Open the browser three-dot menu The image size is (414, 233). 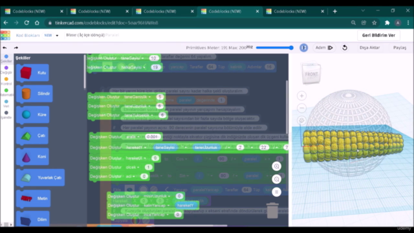tap(408, 23)
